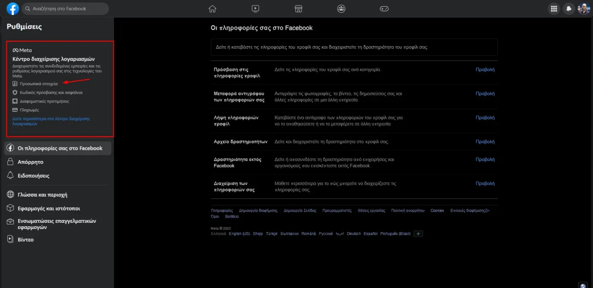Switch language to Русский
The image size is (593, 288).
point(326,234)
